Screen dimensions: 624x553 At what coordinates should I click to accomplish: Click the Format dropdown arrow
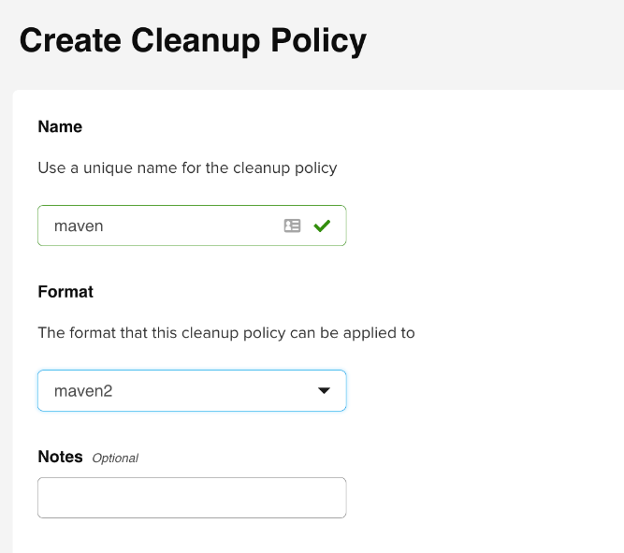pyautogui.click(x=324, y=390)
